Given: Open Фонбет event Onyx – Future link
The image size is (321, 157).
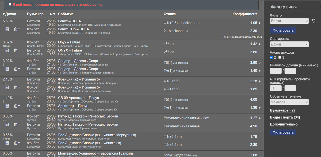Looking at the screenshot, I should pos(69,42).
